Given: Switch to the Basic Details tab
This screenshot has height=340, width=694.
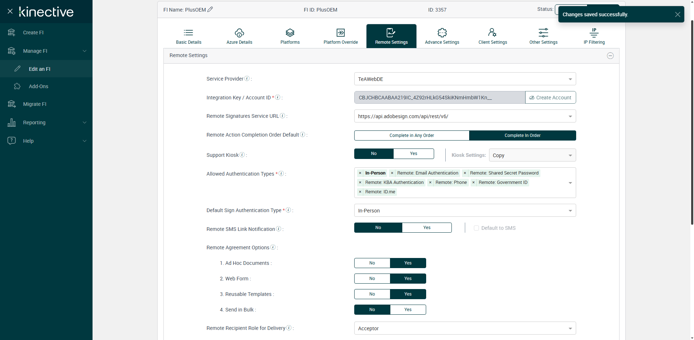Looking at the screenshot, I should pos(189,36).
